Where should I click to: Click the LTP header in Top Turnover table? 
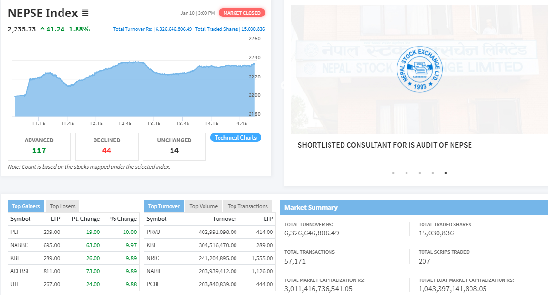(x=268, y=219)
